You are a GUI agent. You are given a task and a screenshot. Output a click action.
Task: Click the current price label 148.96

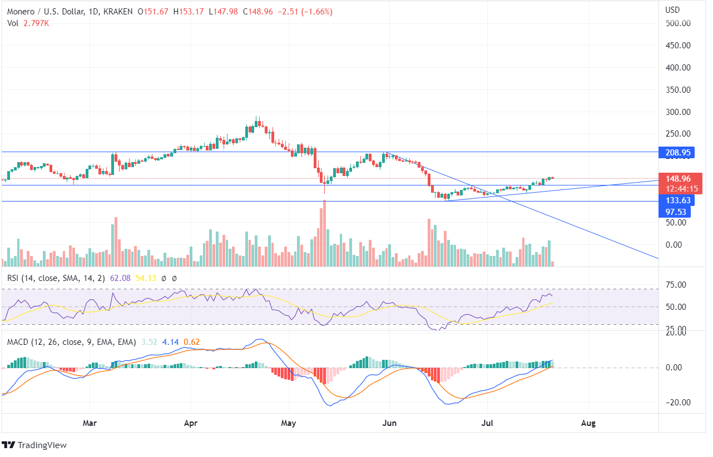(x=678, y=179)
